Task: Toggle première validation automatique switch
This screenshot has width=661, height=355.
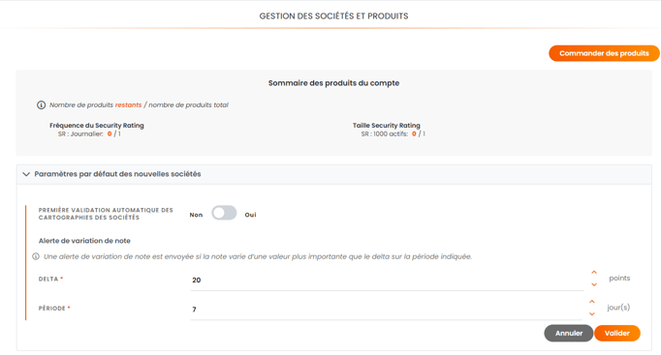Action: click(x=224, y=213)
